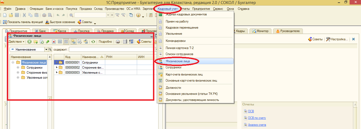Toggle the hierarchical view icon in list toolbar
361x129 pixels.
point(73,42)
